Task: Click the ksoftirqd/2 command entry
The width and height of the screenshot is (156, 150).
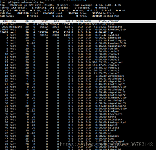Action: 117,95
